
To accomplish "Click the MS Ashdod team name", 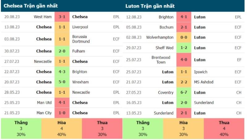I will point(204,82).
